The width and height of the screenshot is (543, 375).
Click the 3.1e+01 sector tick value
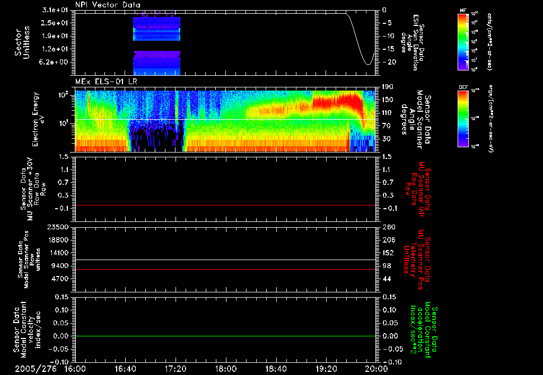(x=55, y=10)
